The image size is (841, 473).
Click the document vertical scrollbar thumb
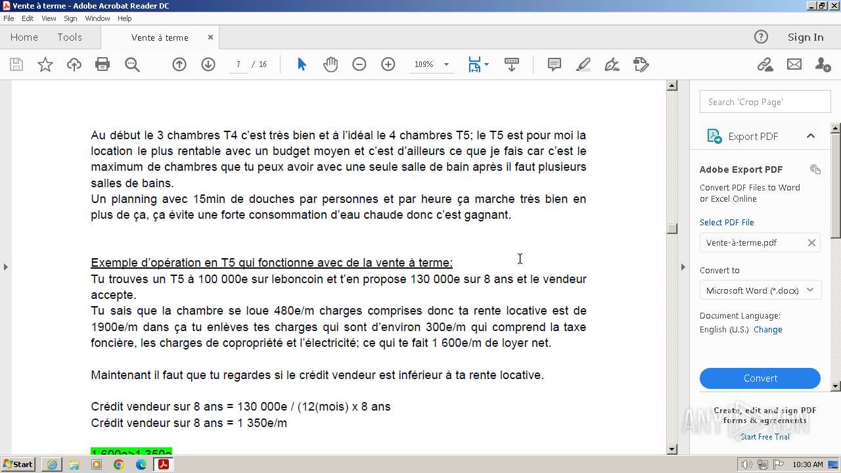[x=671, y=229]
